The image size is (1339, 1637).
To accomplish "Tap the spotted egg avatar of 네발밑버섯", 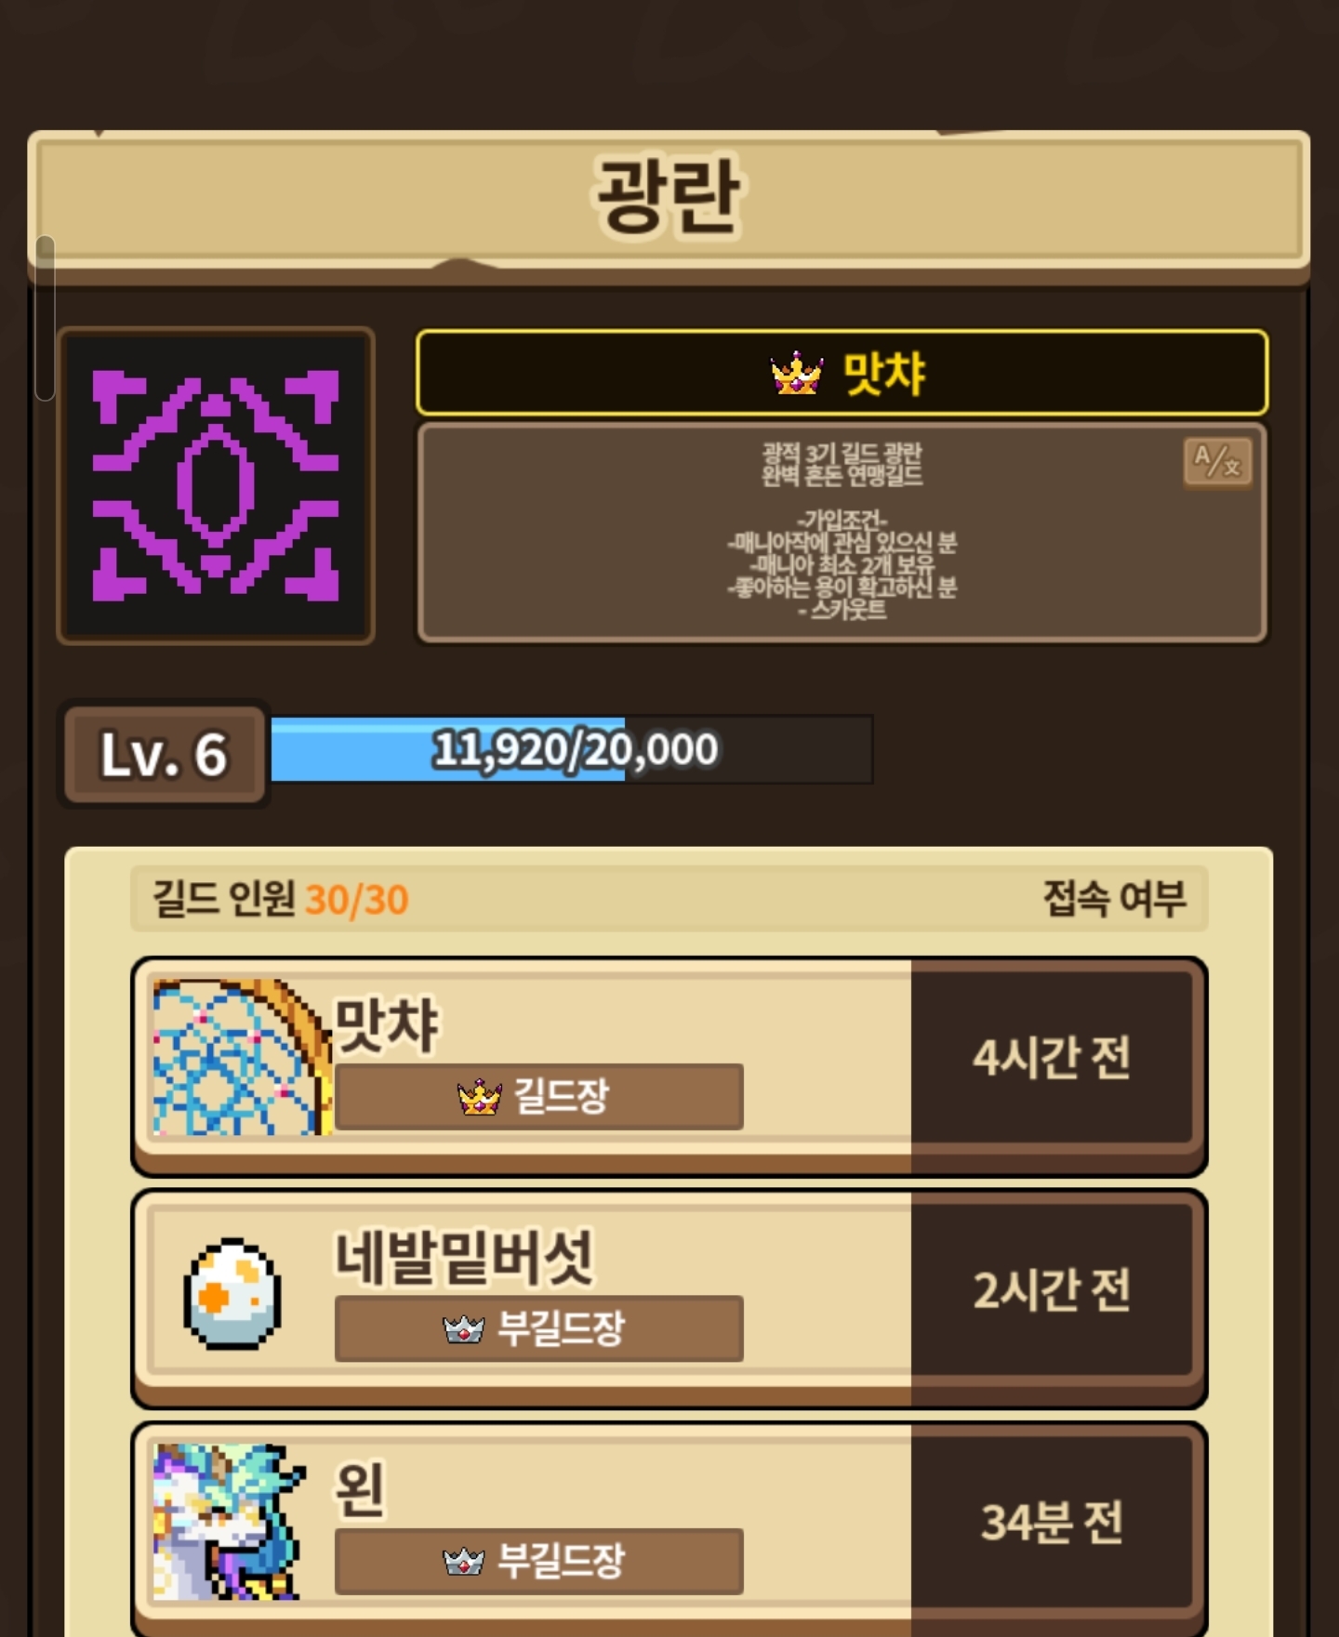I will click(x=232, y=1293).
